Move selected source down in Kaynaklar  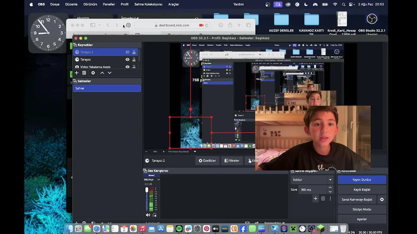(x=110, y=73)
